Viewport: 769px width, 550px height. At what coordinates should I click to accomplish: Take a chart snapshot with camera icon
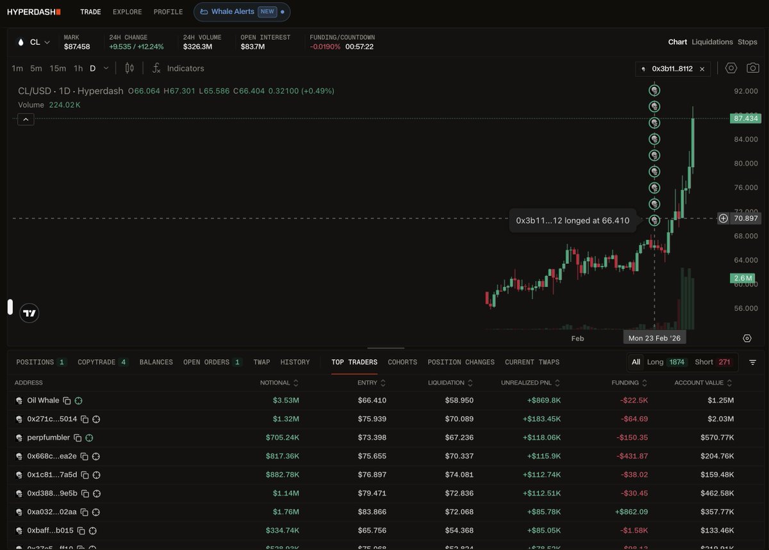[x=753, y=68]
